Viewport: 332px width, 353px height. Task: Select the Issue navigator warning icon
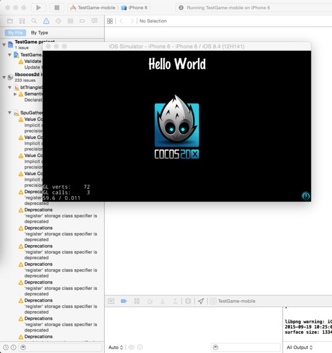click(46, 21)
